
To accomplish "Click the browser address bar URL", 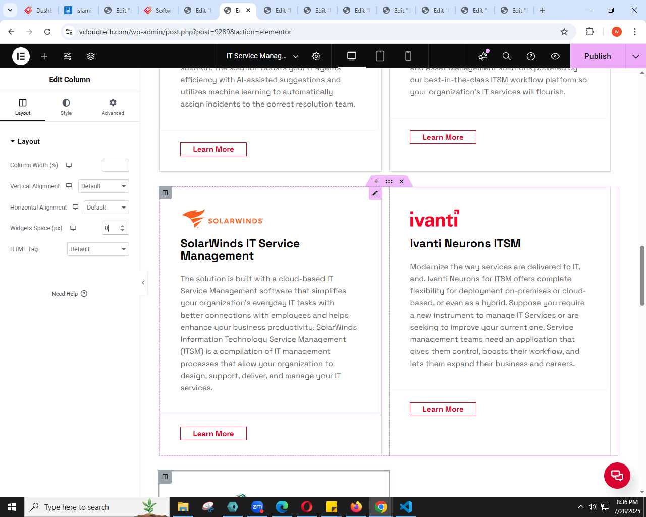I will tap(185, 32).
